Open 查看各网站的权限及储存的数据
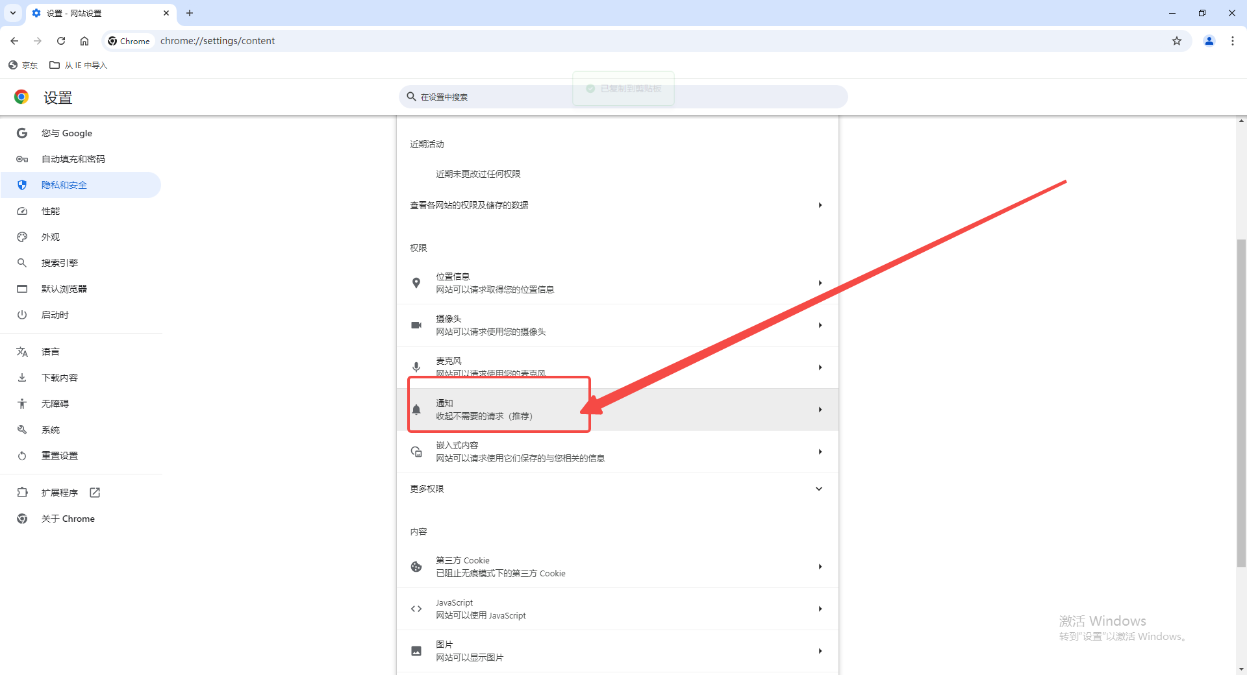The width and height of the screenshot is (1247, 675). click(x=617, y=205)
